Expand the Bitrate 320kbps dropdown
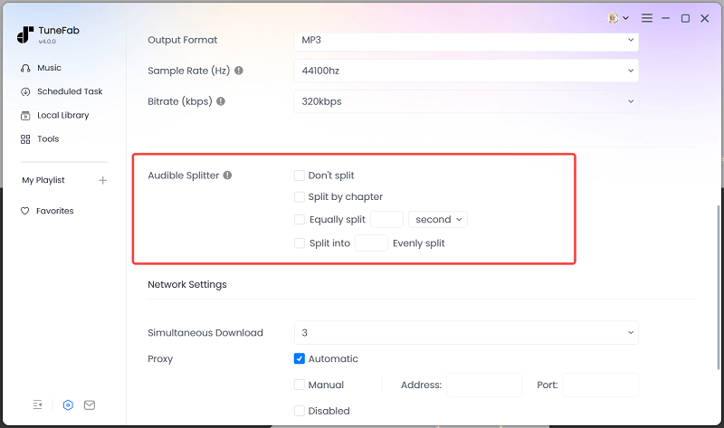Screen dimensions: 724x428 tap(466, 101)
